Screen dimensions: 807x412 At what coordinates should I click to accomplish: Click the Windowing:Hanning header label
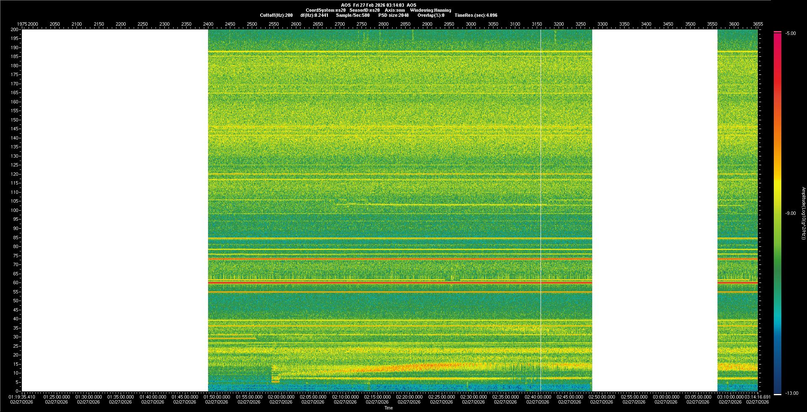coord(430,10)
